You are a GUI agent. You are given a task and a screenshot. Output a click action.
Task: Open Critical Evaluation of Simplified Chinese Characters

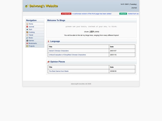pyautogui.click(x=67, y=55)
